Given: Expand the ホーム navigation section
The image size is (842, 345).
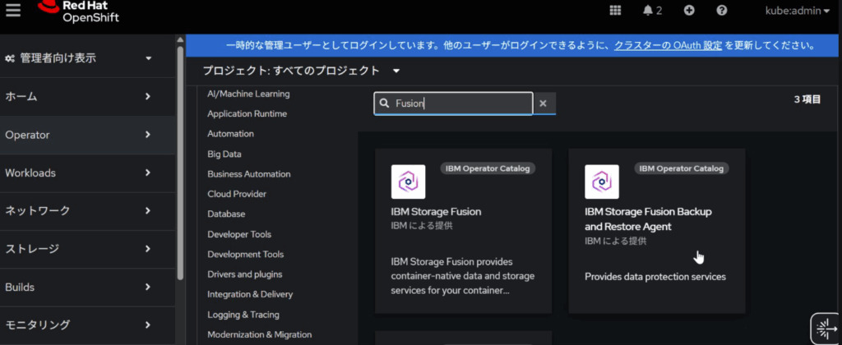Looking at the screenshot, I should tap(87, 97).
